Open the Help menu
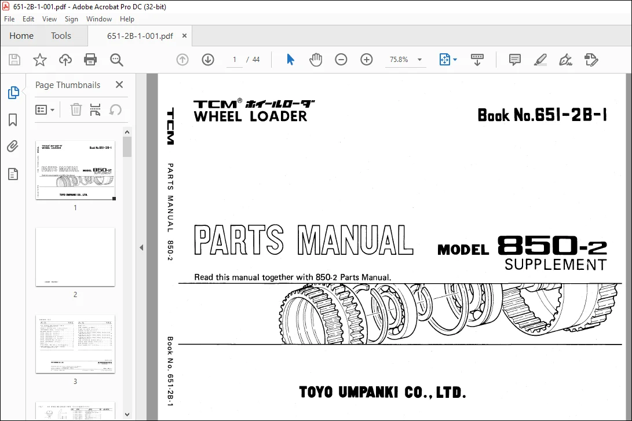The width and height of the screenshot is (632, 421). click(x=127, y=19)
